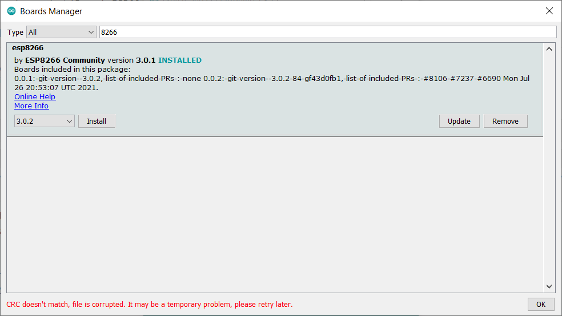This screenshot has width=562, height=316.
Task: Click the Remove button
Action: coord(505,121)
